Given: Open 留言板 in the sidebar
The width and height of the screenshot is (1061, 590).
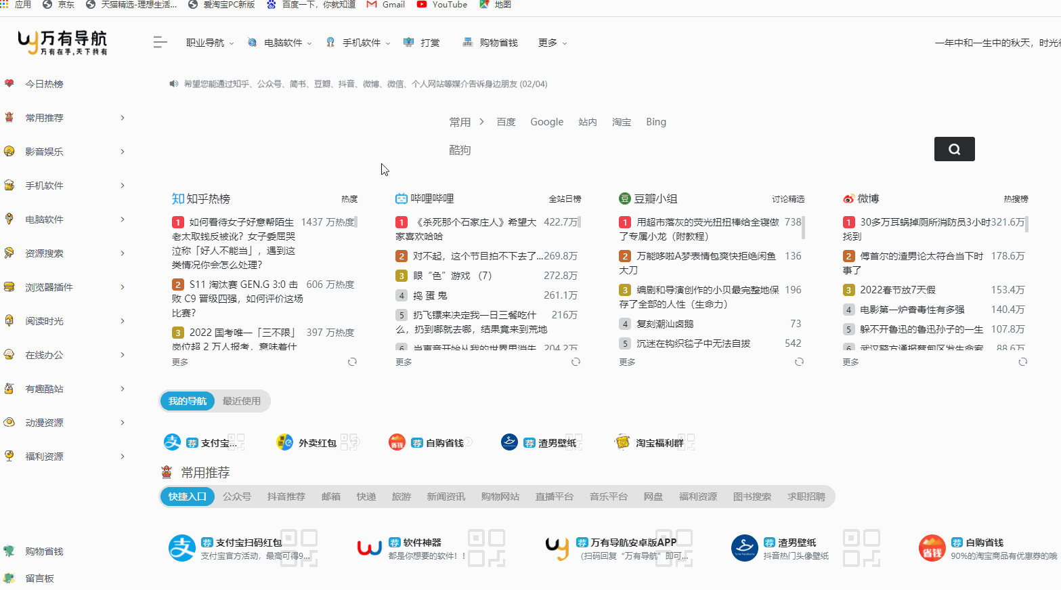Looking at the screenshot, I should click(39, 578).
